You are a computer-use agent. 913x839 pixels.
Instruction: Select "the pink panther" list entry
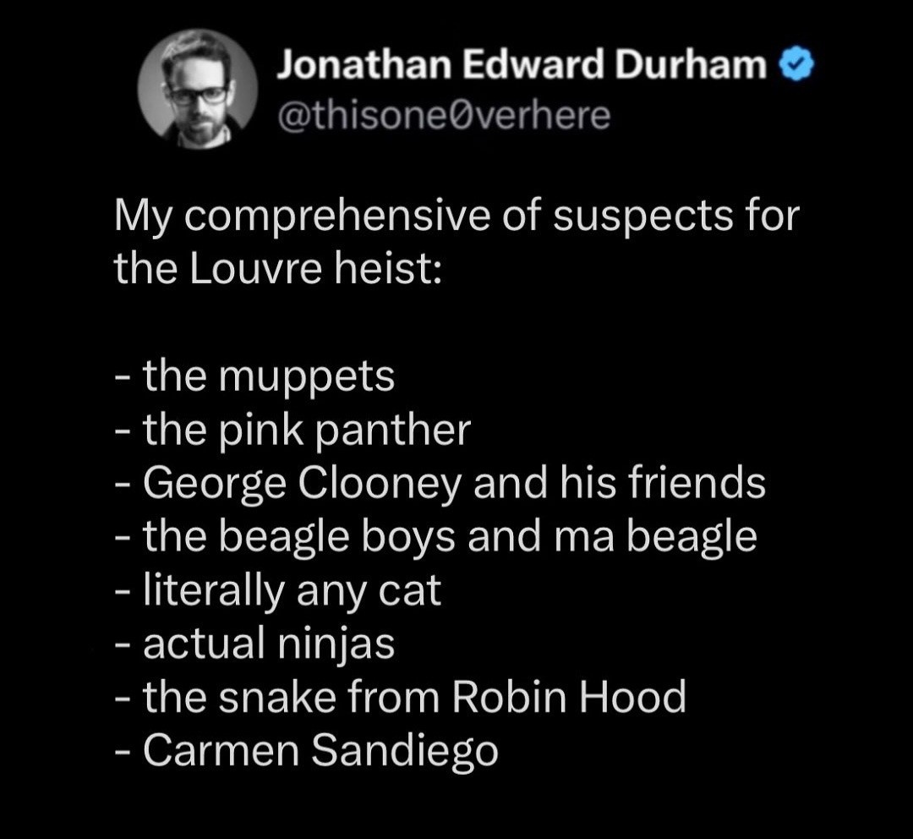click(x=306, y=430)
